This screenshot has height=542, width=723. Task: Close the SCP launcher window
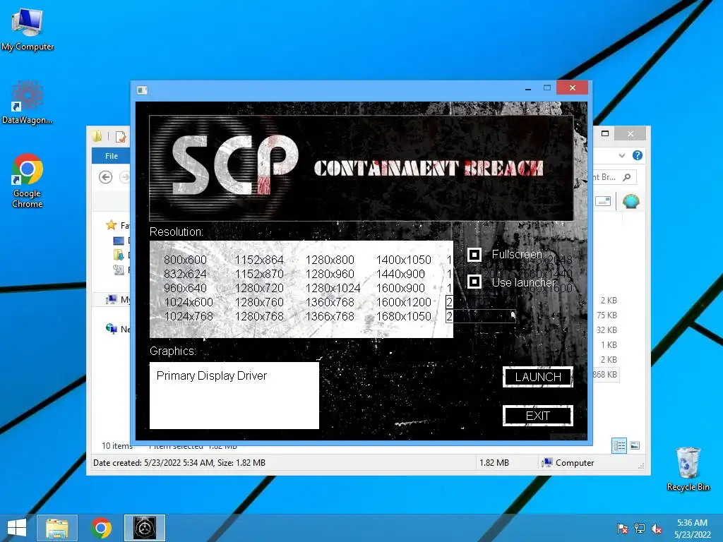click(572, 88)
